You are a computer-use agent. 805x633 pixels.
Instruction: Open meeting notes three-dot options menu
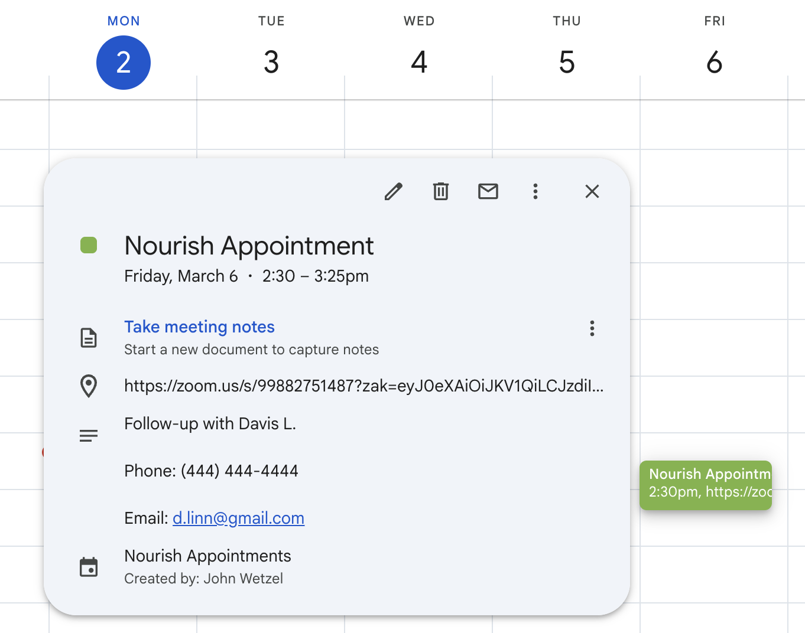tap(592, 328)
